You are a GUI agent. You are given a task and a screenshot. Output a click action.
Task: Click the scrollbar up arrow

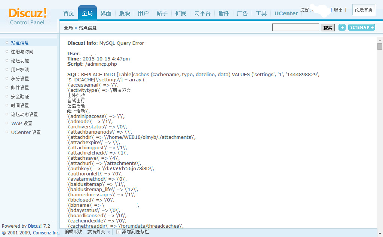(x=380, y=40)
